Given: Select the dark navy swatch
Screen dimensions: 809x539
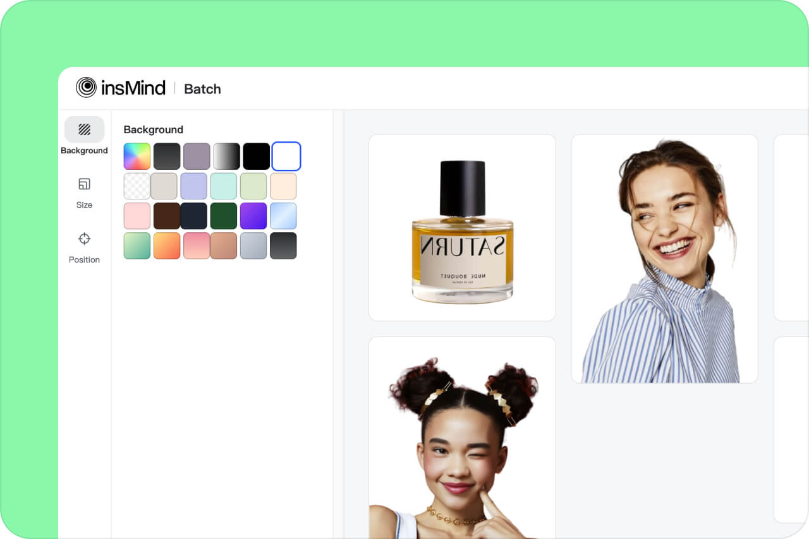Looking at the screenshot, I should coord(193,216).
